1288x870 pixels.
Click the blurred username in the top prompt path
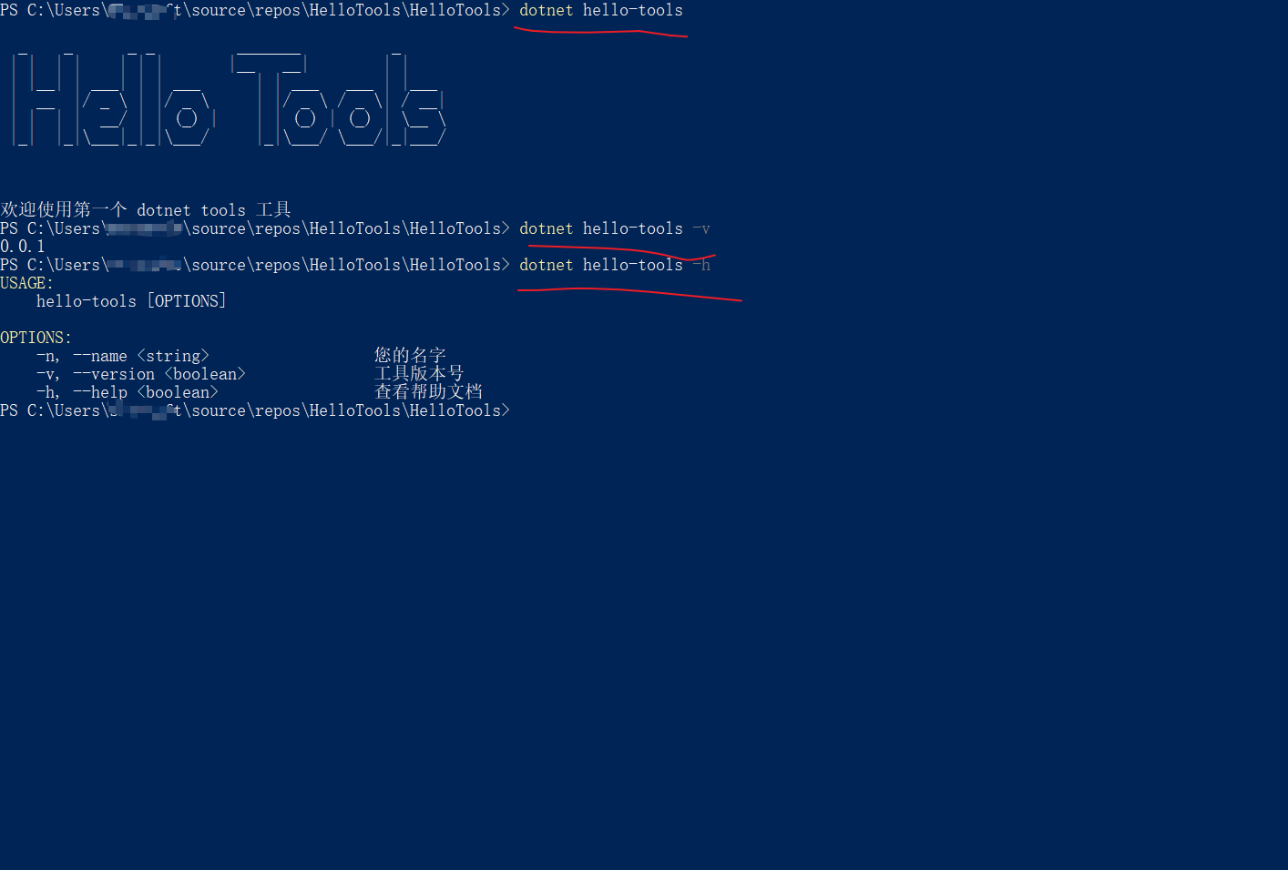pyautogui.click(x=141, y=11)
